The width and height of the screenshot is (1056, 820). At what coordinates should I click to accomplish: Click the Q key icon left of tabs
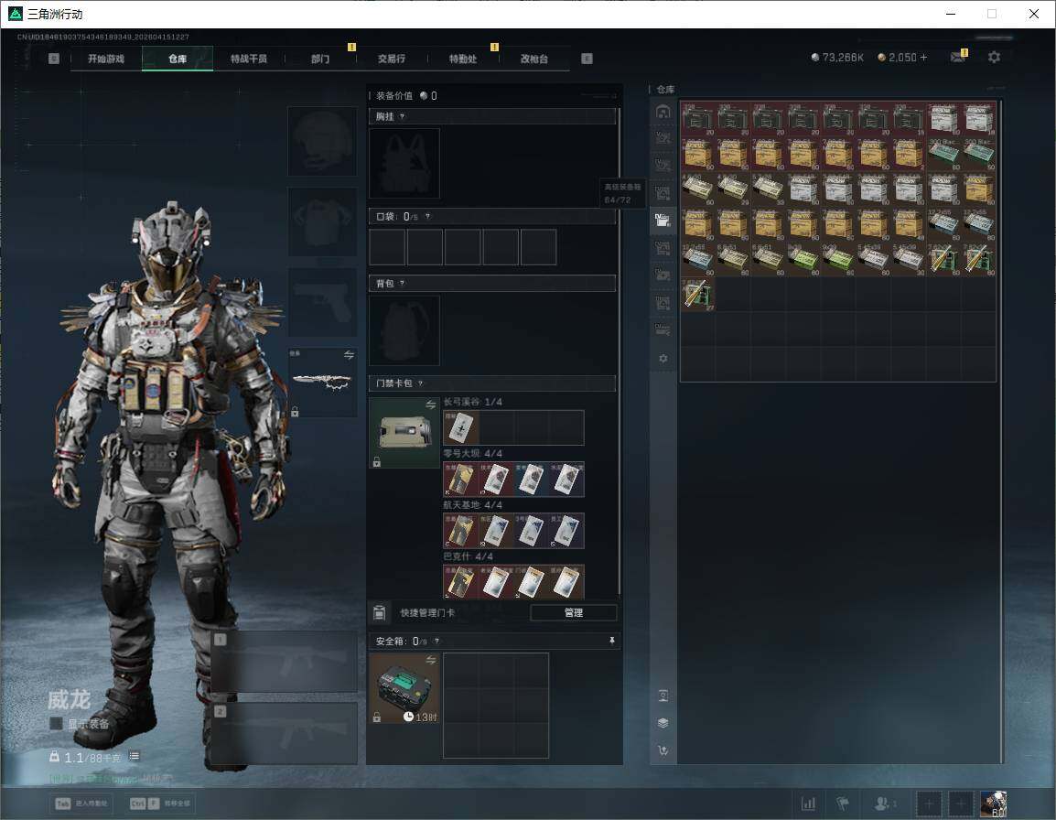pos(54,59)
